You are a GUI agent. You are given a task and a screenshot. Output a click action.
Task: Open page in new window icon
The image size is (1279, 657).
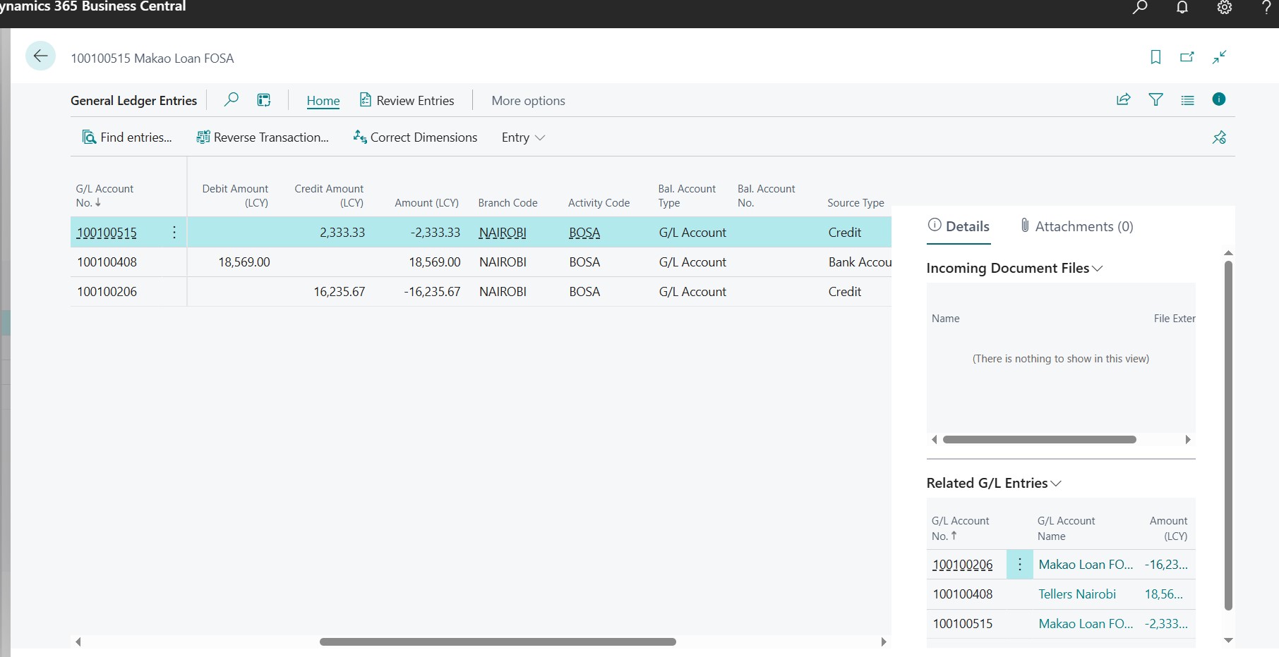[1187, 57]
